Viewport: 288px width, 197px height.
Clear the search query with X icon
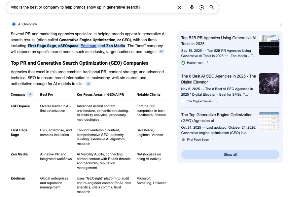pyautogui.click(x=180, y=7)
